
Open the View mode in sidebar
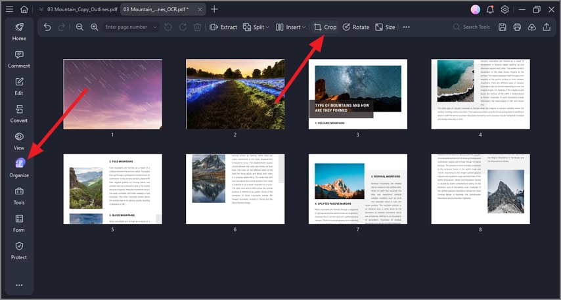click(19, 141)
